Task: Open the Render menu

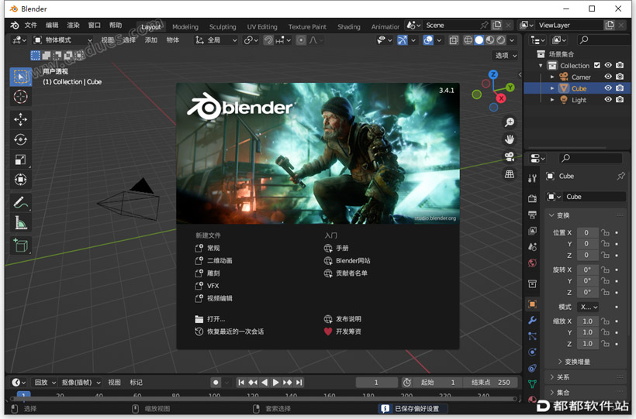Action: tap(73, 25)
